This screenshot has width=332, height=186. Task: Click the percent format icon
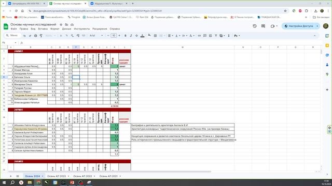click(x=67, y=36)
